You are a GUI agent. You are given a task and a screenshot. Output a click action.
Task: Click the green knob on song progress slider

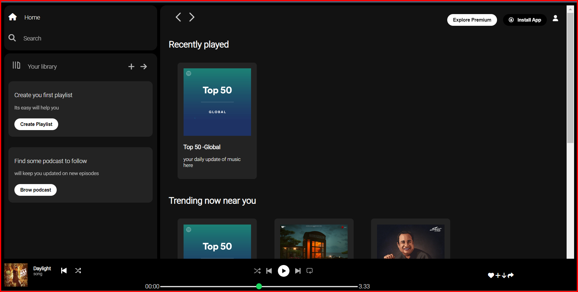[x=259, y=286]
